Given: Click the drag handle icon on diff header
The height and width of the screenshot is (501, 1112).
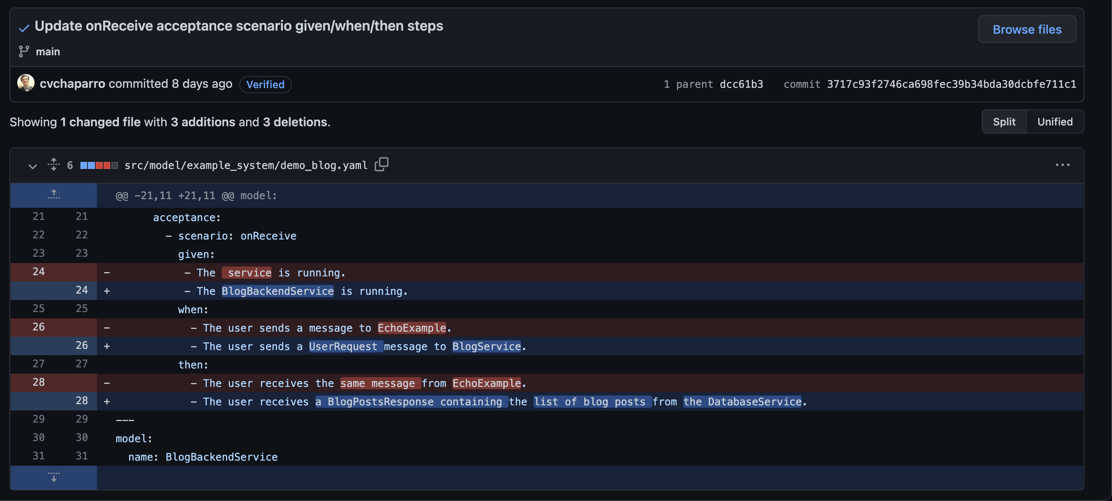Looking at the screenshot, I should (54, 164).
